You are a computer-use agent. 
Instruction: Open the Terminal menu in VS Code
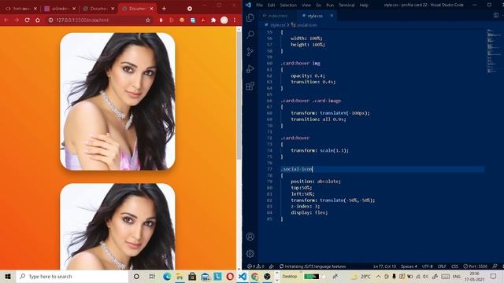[x=346, y=6]
